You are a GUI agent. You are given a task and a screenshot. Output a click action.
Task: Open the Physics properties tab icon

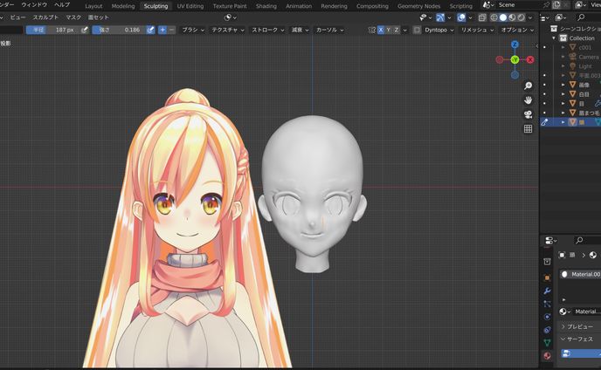(548, 317)
